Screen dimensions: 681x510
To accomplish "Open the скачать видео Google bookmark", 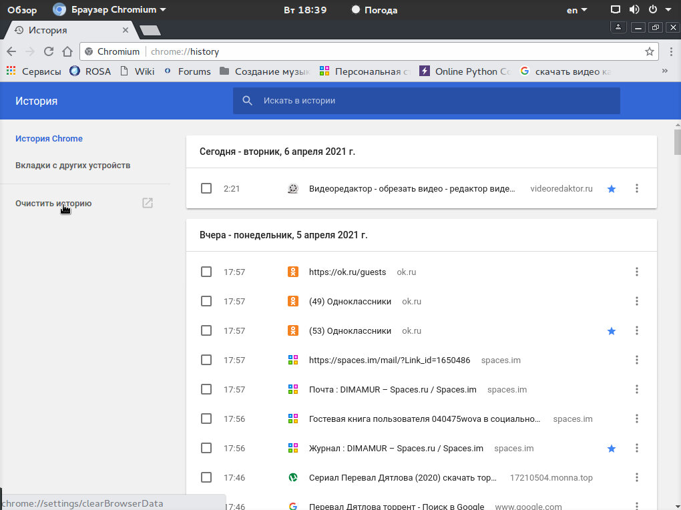I will click(x=565, y=71).
